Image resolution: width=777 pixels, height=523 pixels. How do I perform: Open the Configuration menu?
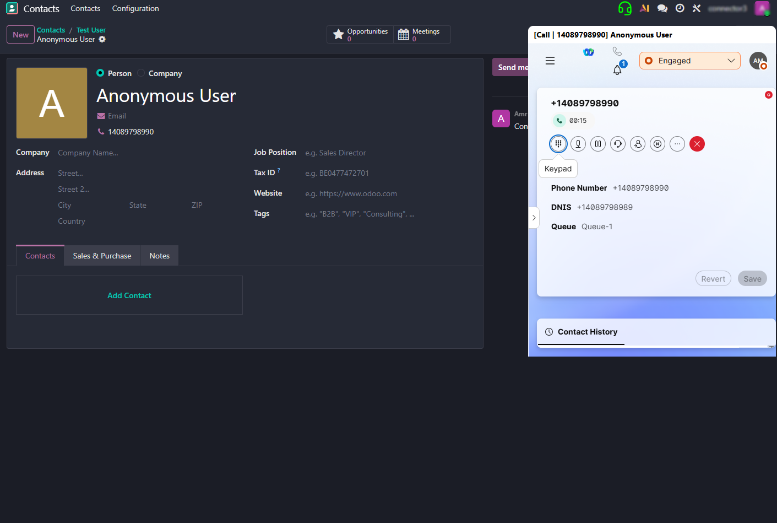coord(135,8)
